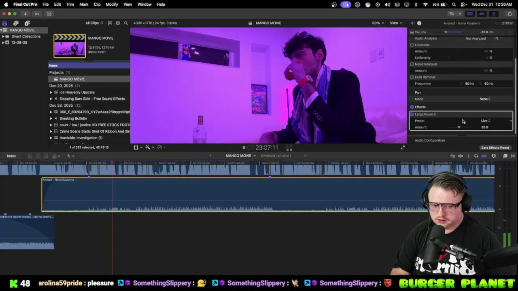Open the Modify menu

[x=112, y=4]
